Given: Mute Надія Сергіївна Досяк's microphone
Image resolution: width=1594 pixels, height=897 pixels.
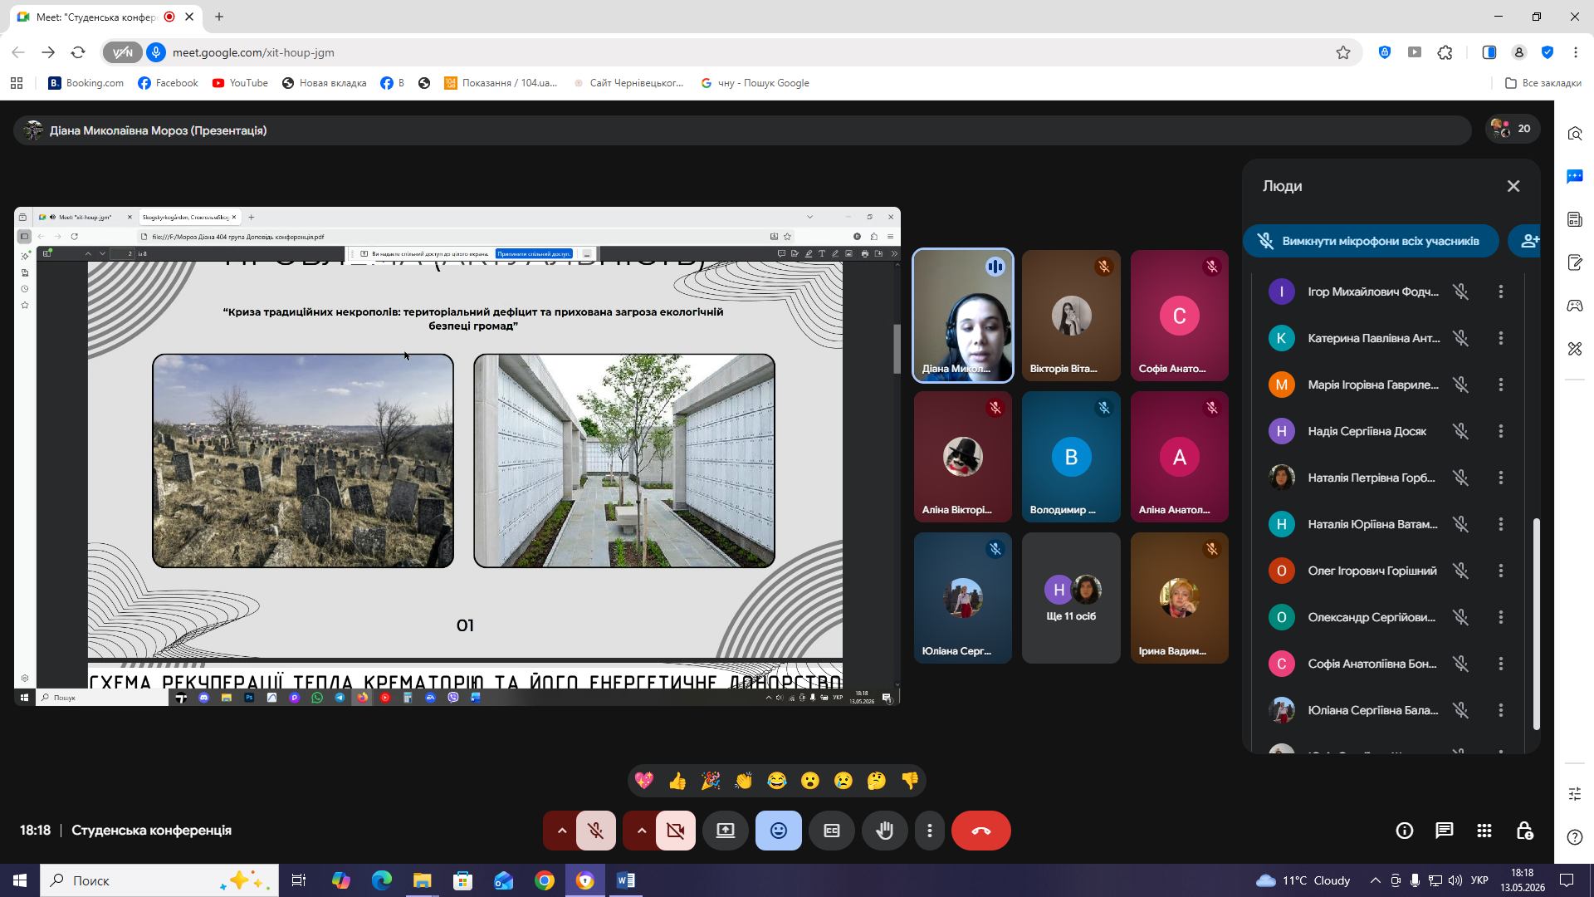Looking at the screenshot, I should [1460, 431].
